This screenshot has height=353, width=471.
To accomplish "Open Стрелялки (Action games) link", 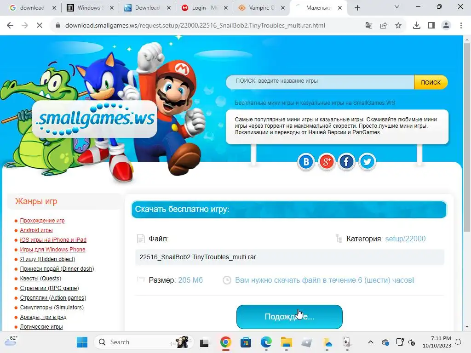I will pos(53,297).
